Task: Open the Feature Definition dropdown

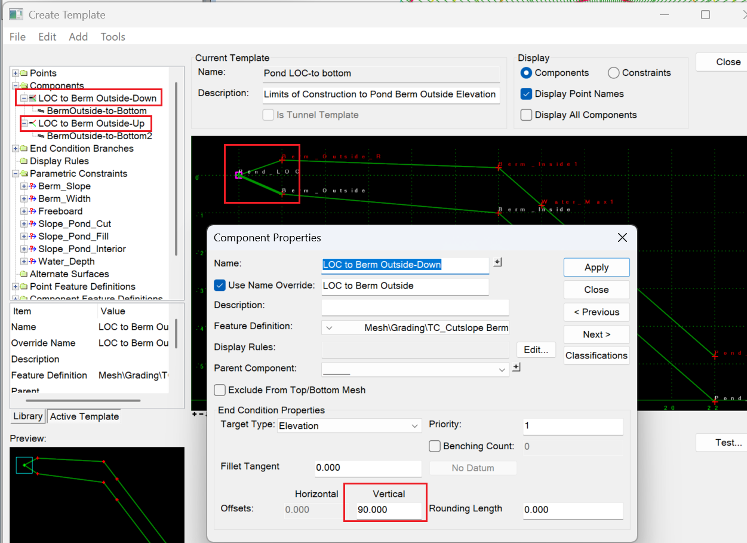Action: pos(329,327)
